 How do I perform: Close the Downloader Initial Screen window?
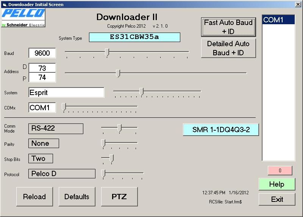pos(298,4)
